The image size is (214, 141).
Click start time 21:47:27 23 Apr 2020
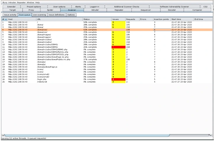coord(182,82)
